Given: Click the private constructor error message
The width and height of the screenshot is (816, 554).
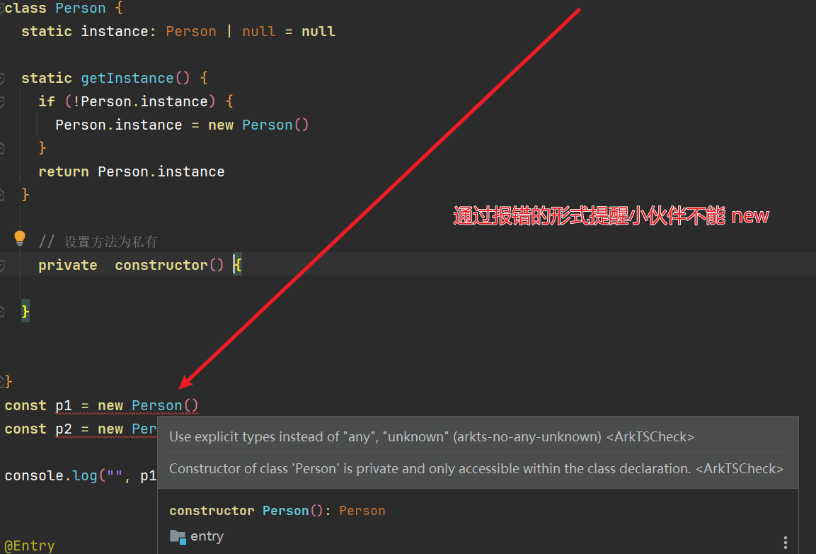Looking at the screenshot, I should pos(476,469).
